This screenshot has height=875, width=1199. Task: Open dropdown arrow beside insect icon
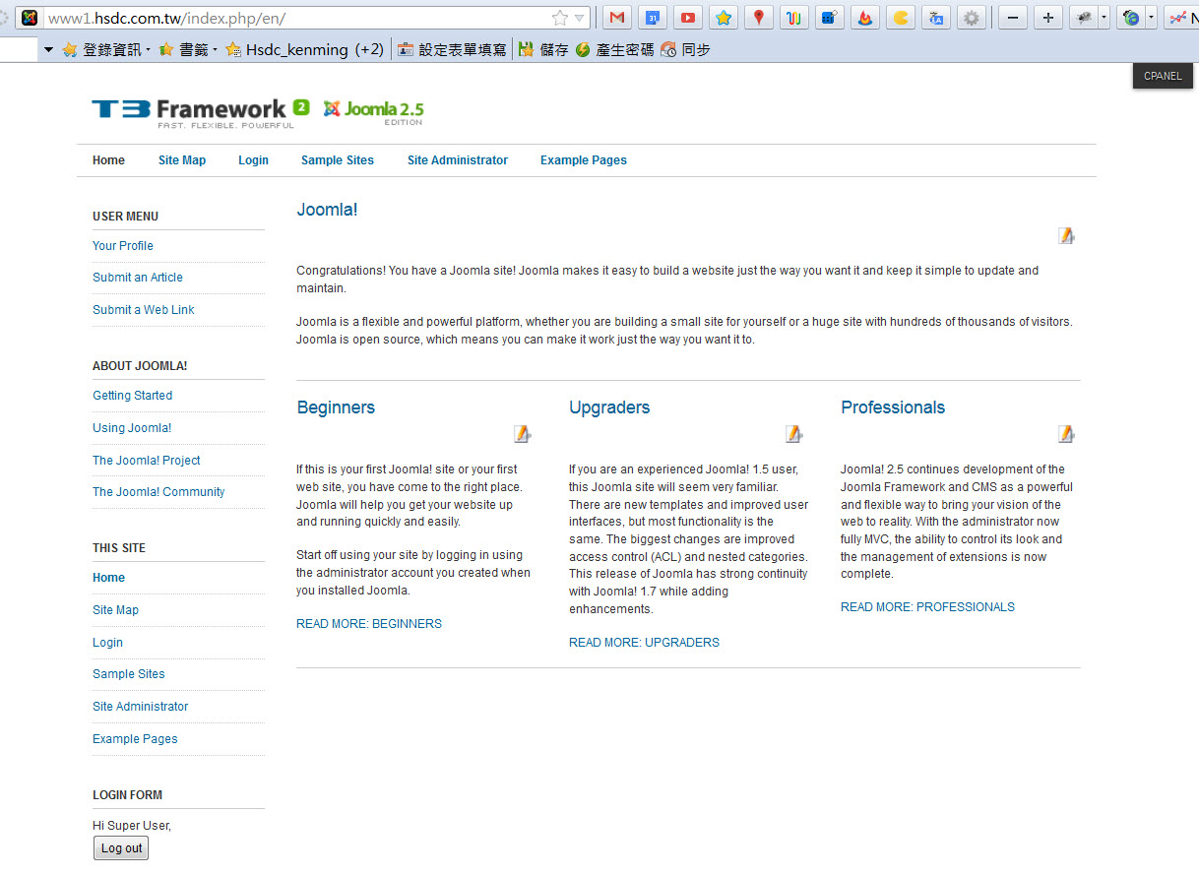click(1104, 18)
